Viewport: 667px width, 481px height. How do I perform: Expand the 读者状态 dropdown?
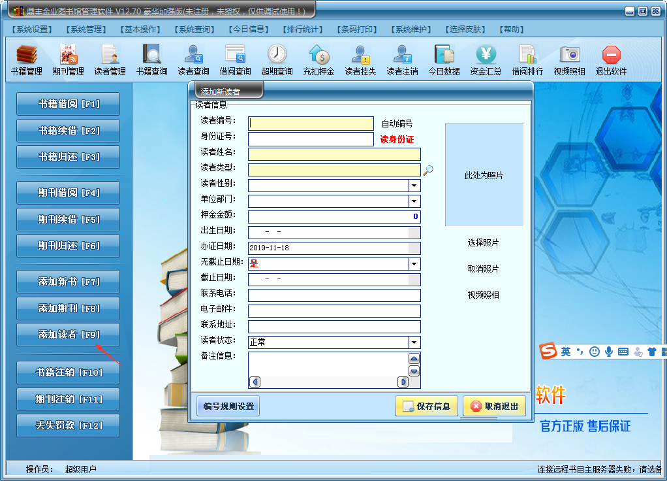point(414,342)
